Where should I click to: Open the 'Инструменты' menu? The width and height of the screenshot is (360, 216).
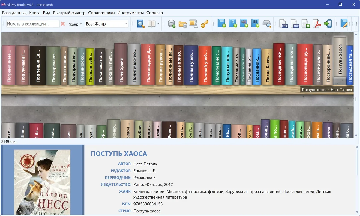pyautogui.click(x=130, y=13)
